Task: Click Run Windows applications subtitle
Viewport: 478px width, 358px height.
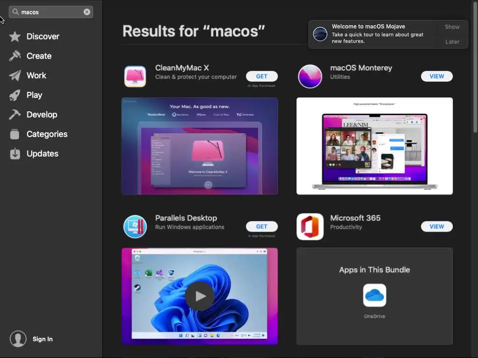Action: click(190, 227)
